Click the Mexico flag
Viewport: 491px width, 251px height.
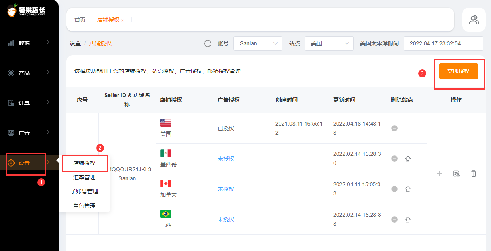point(166,153)
